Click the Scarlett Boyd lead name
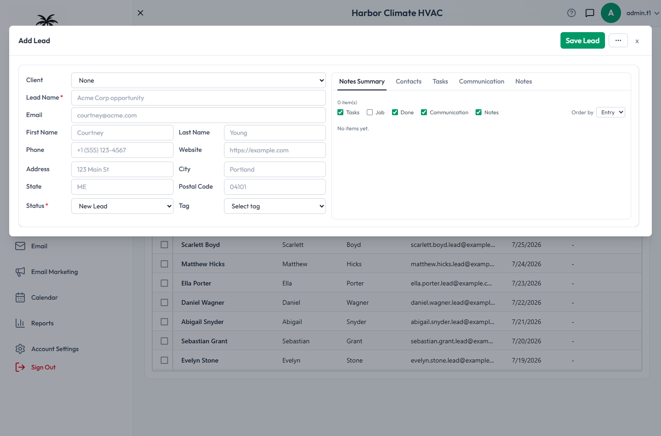The height and width of the screenshot is (436, 661). (201, 245)
